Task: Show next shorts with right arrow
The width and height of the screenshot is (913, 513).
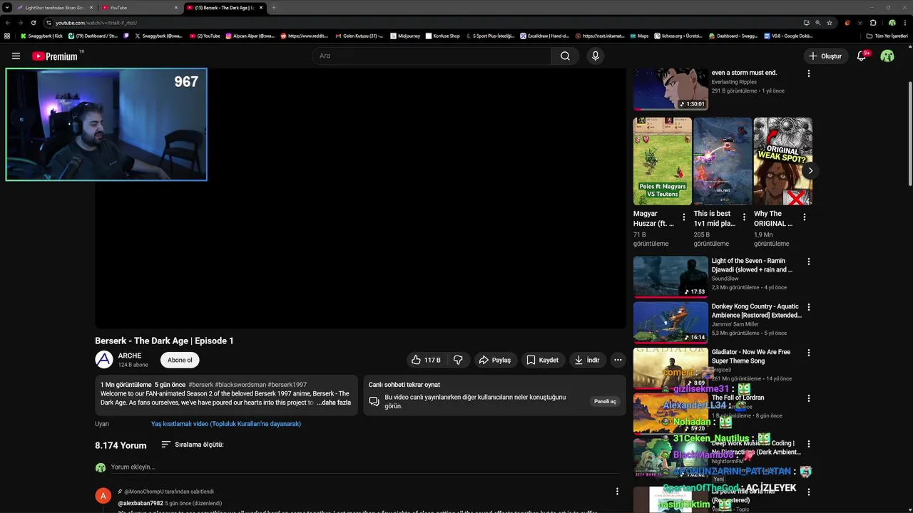Action: tap(810, 171)
